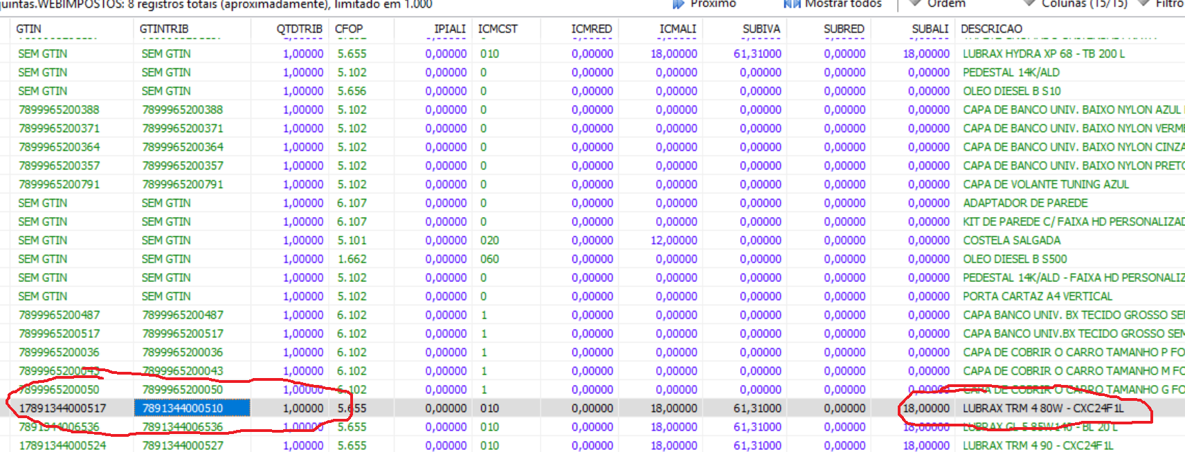This screenshot has height=452, width=1185.
Task: Click the QTDTRIB column header
Action: 299,29
